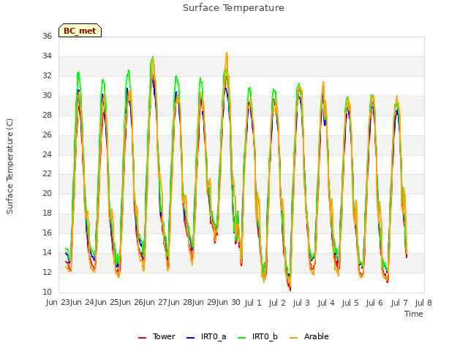
Task: Click the green IRT0_b legend color marker
Action: pos(242,338)
